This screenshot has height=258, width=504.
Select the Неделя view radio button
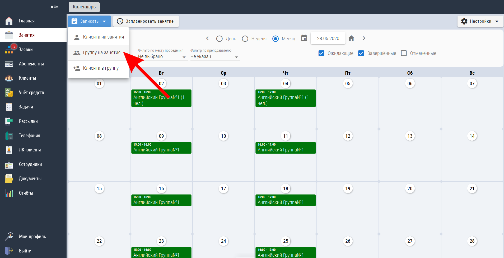(245, 39)
